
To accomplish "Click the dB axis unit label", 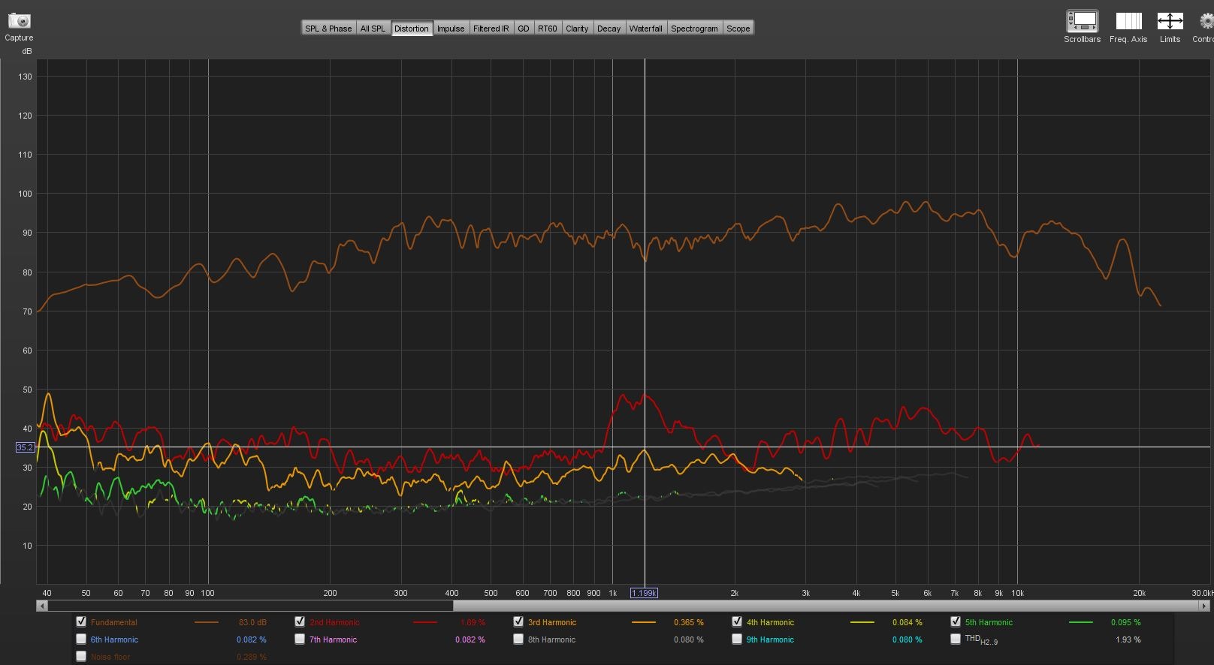I will pos(27,51).
